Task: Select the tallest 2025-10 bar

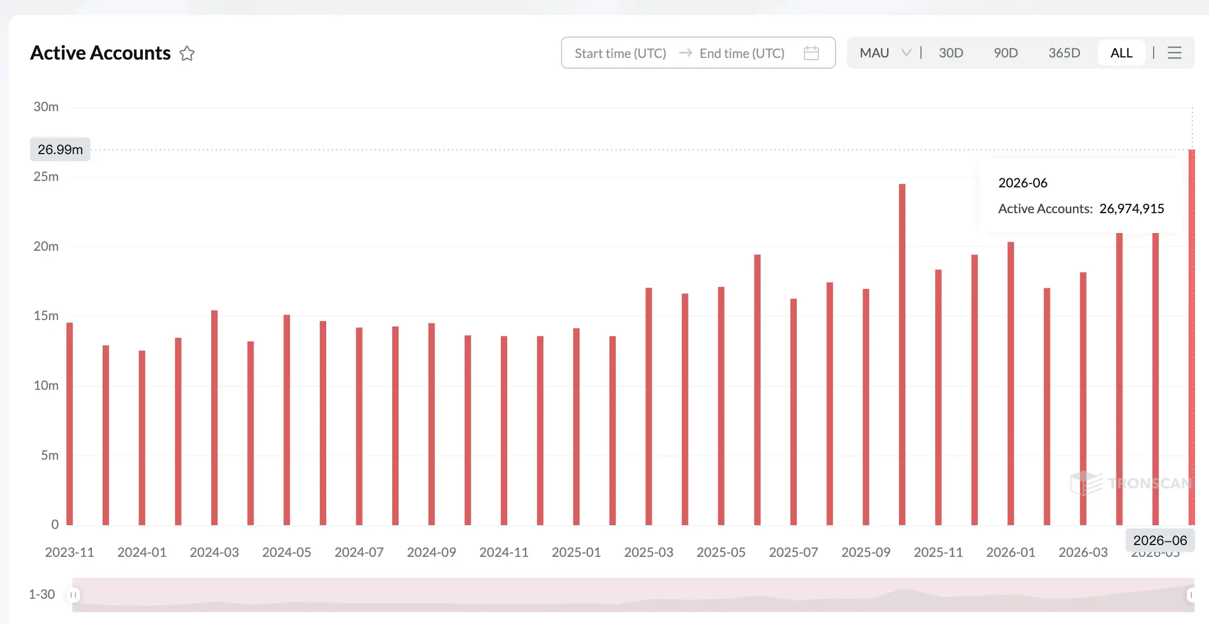Action: click(x=902, y=354)
